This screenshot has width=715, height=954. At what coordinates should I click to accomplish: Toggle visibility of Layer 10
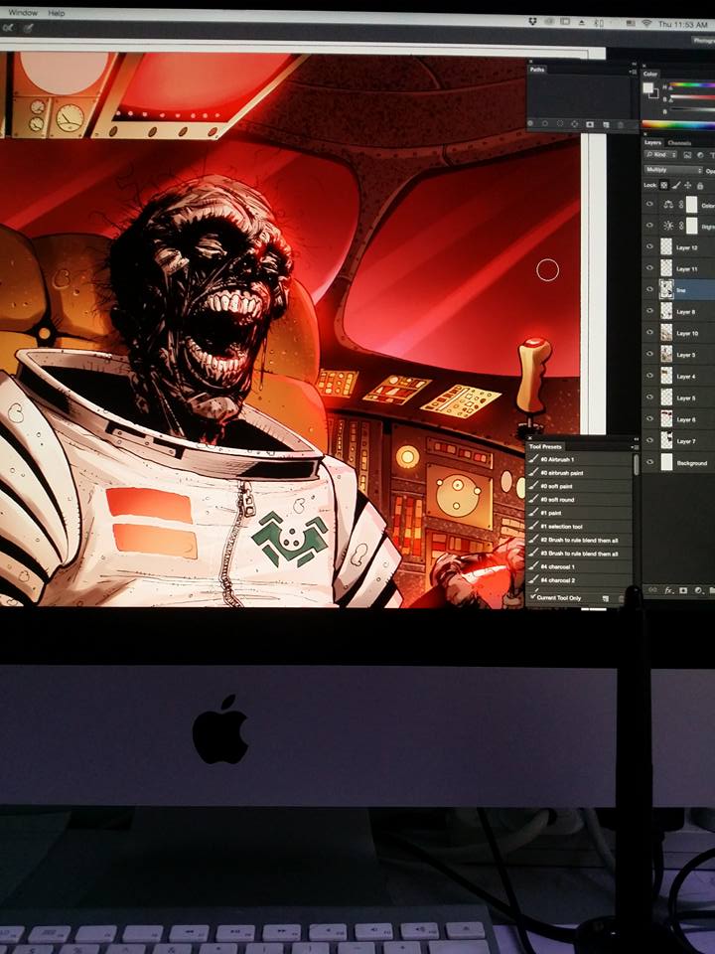click(x=649, y=333)
